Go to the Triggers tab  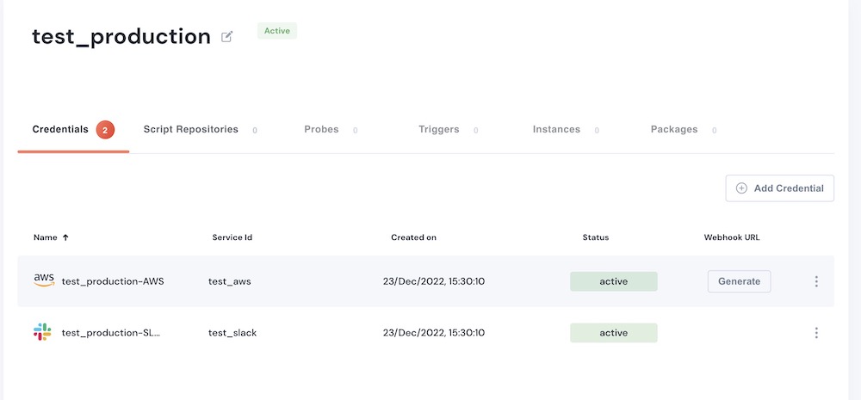click(x=438, y=130)
